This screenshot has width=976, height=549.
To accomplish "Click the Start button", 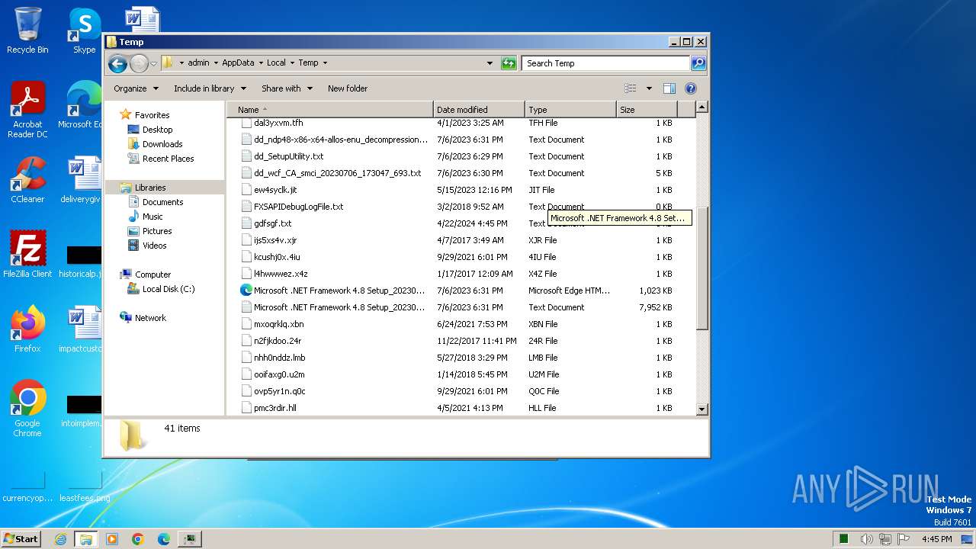I will click(x=21, y=538).
